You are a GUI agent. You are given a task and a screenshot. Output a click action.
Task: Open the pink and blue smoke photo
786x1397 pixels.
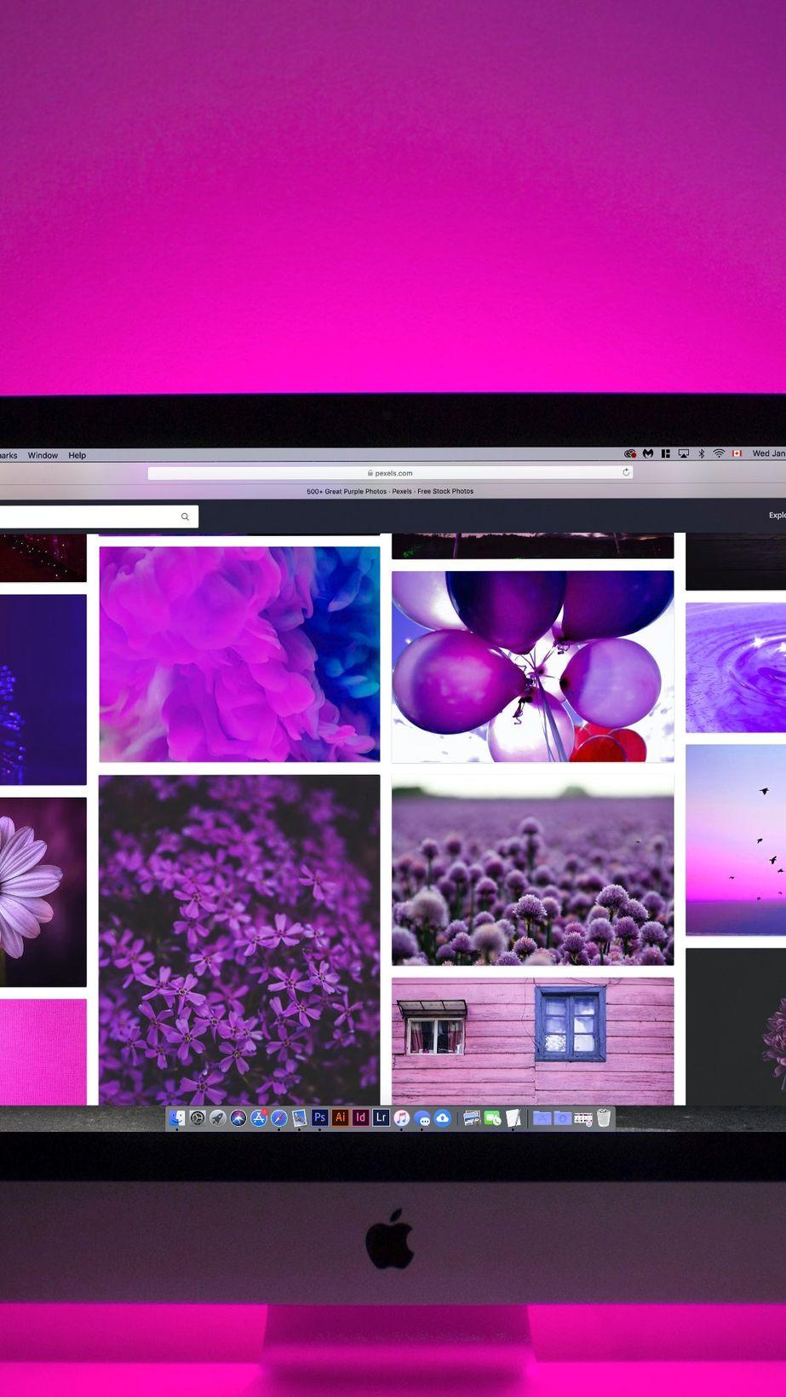(x=239, y=654)
